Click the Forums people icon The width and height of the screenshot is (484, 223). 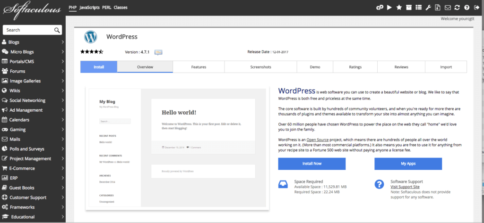click(5, 71)
